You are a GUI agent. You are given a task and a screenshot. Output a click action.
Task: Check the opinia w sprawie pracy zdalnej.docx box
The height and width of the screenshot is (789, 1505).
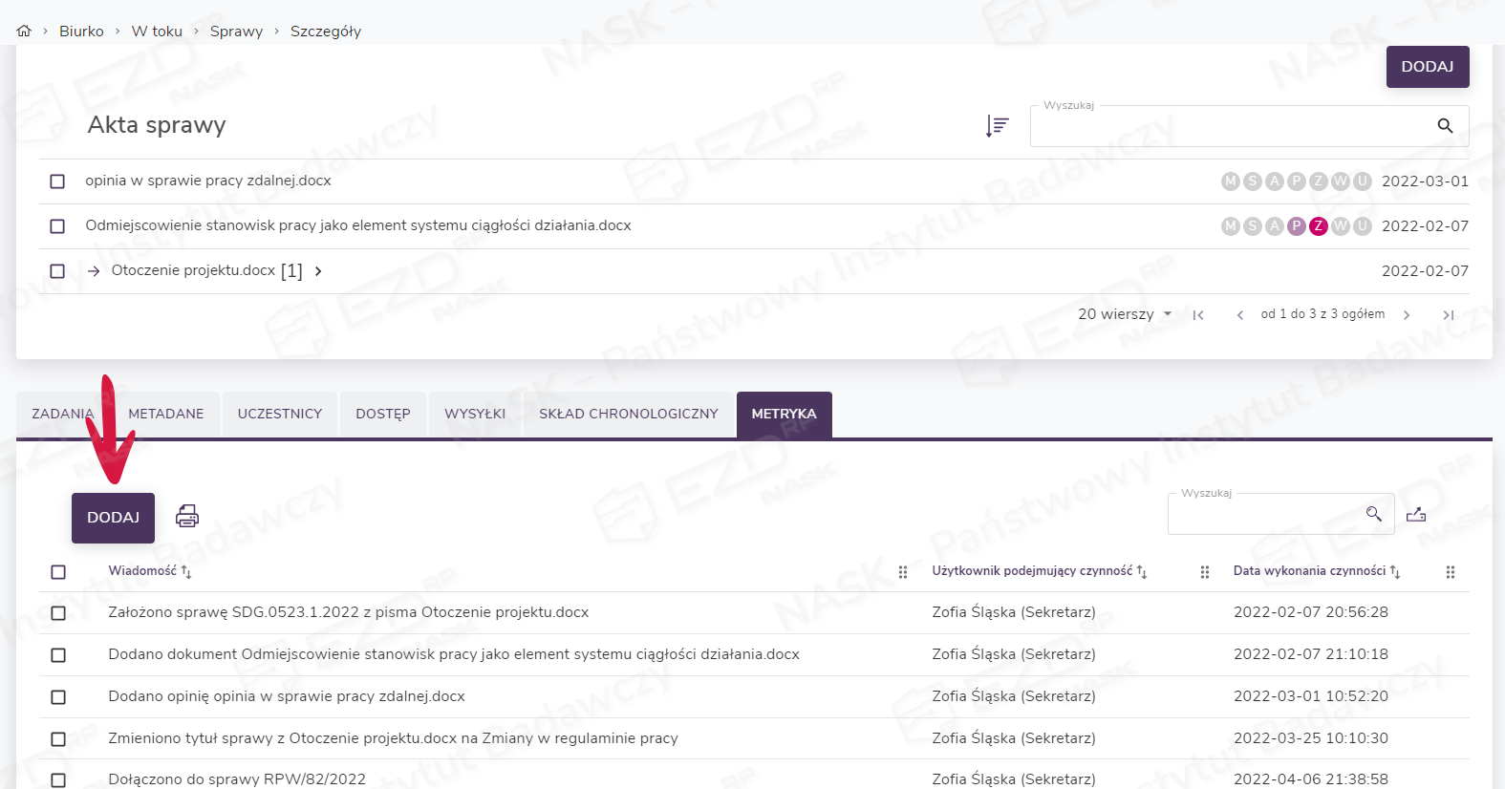click(x=57, y=181)
